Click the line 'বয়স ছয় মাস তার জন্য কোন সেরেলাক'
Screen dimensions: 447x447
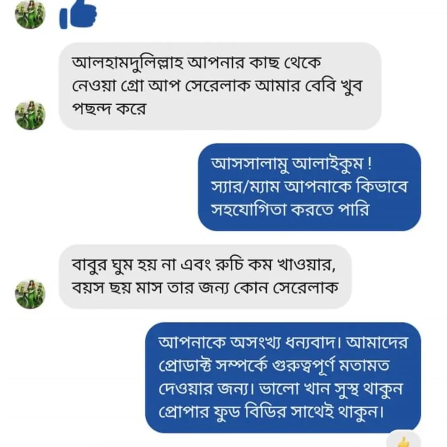pos(205,289)
